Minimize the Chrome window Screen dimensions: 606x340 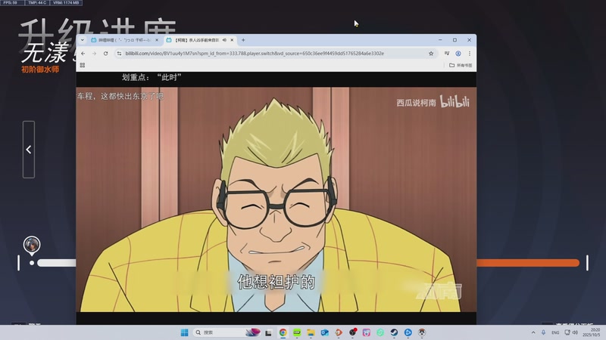coord(440,40)
